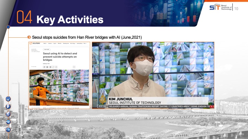Screen dimensions: 248x139
Task: Click the bookmark icon right of the share icons
Action: (x=74, y=67)
